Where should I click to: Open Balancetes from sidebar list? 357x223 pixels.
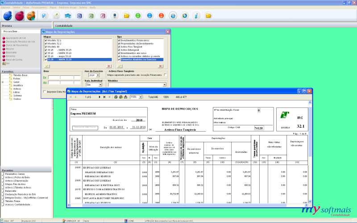coord(11,52)
